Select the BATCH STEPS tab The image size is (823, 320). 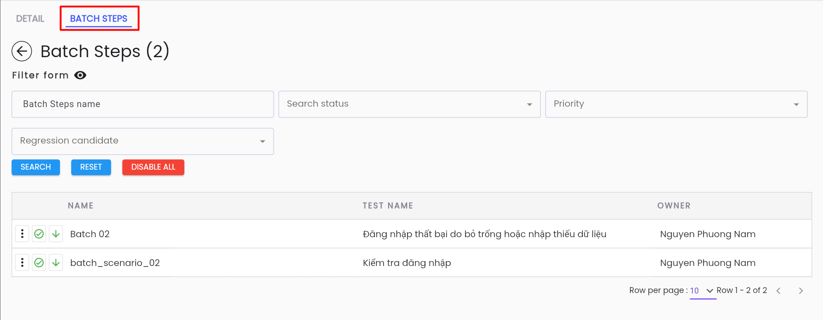(99, 18)
